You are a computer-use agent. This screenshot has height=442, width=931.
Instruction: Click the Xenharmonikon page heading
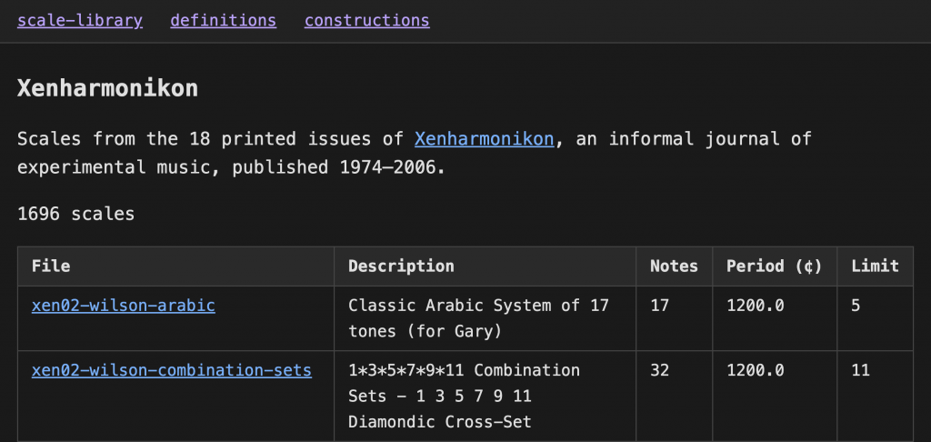click(107, 89)
